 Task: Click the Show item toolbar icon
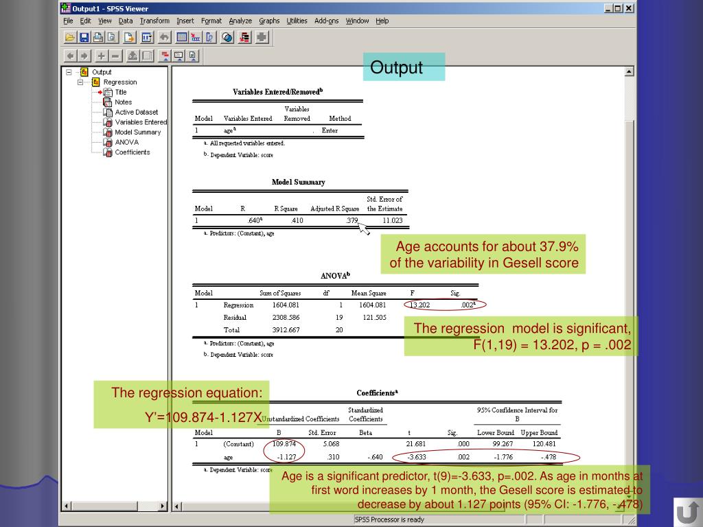[x=132, y=56]
